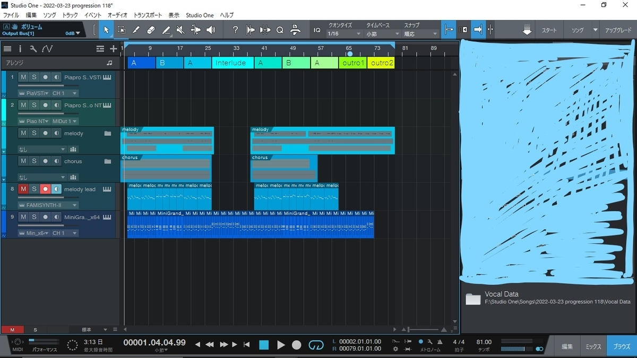Screen dimensions: 637x358
Task: Choose the Split blade tool
Action: coord(136,30)
